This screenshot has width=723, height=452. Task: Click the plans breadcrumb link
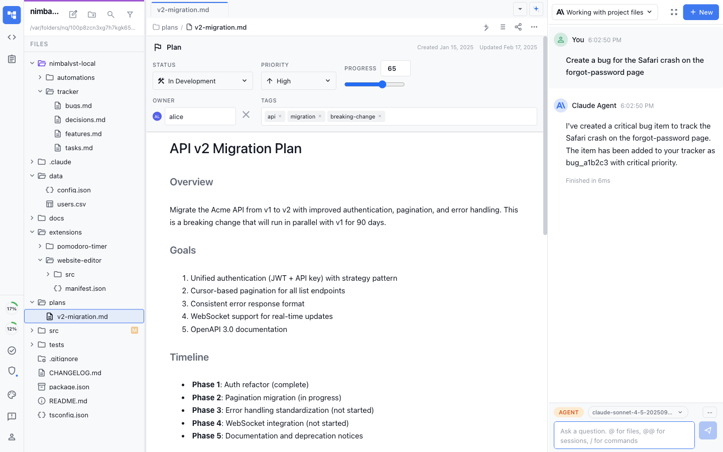pyautogui.click(x=170, y=27)
